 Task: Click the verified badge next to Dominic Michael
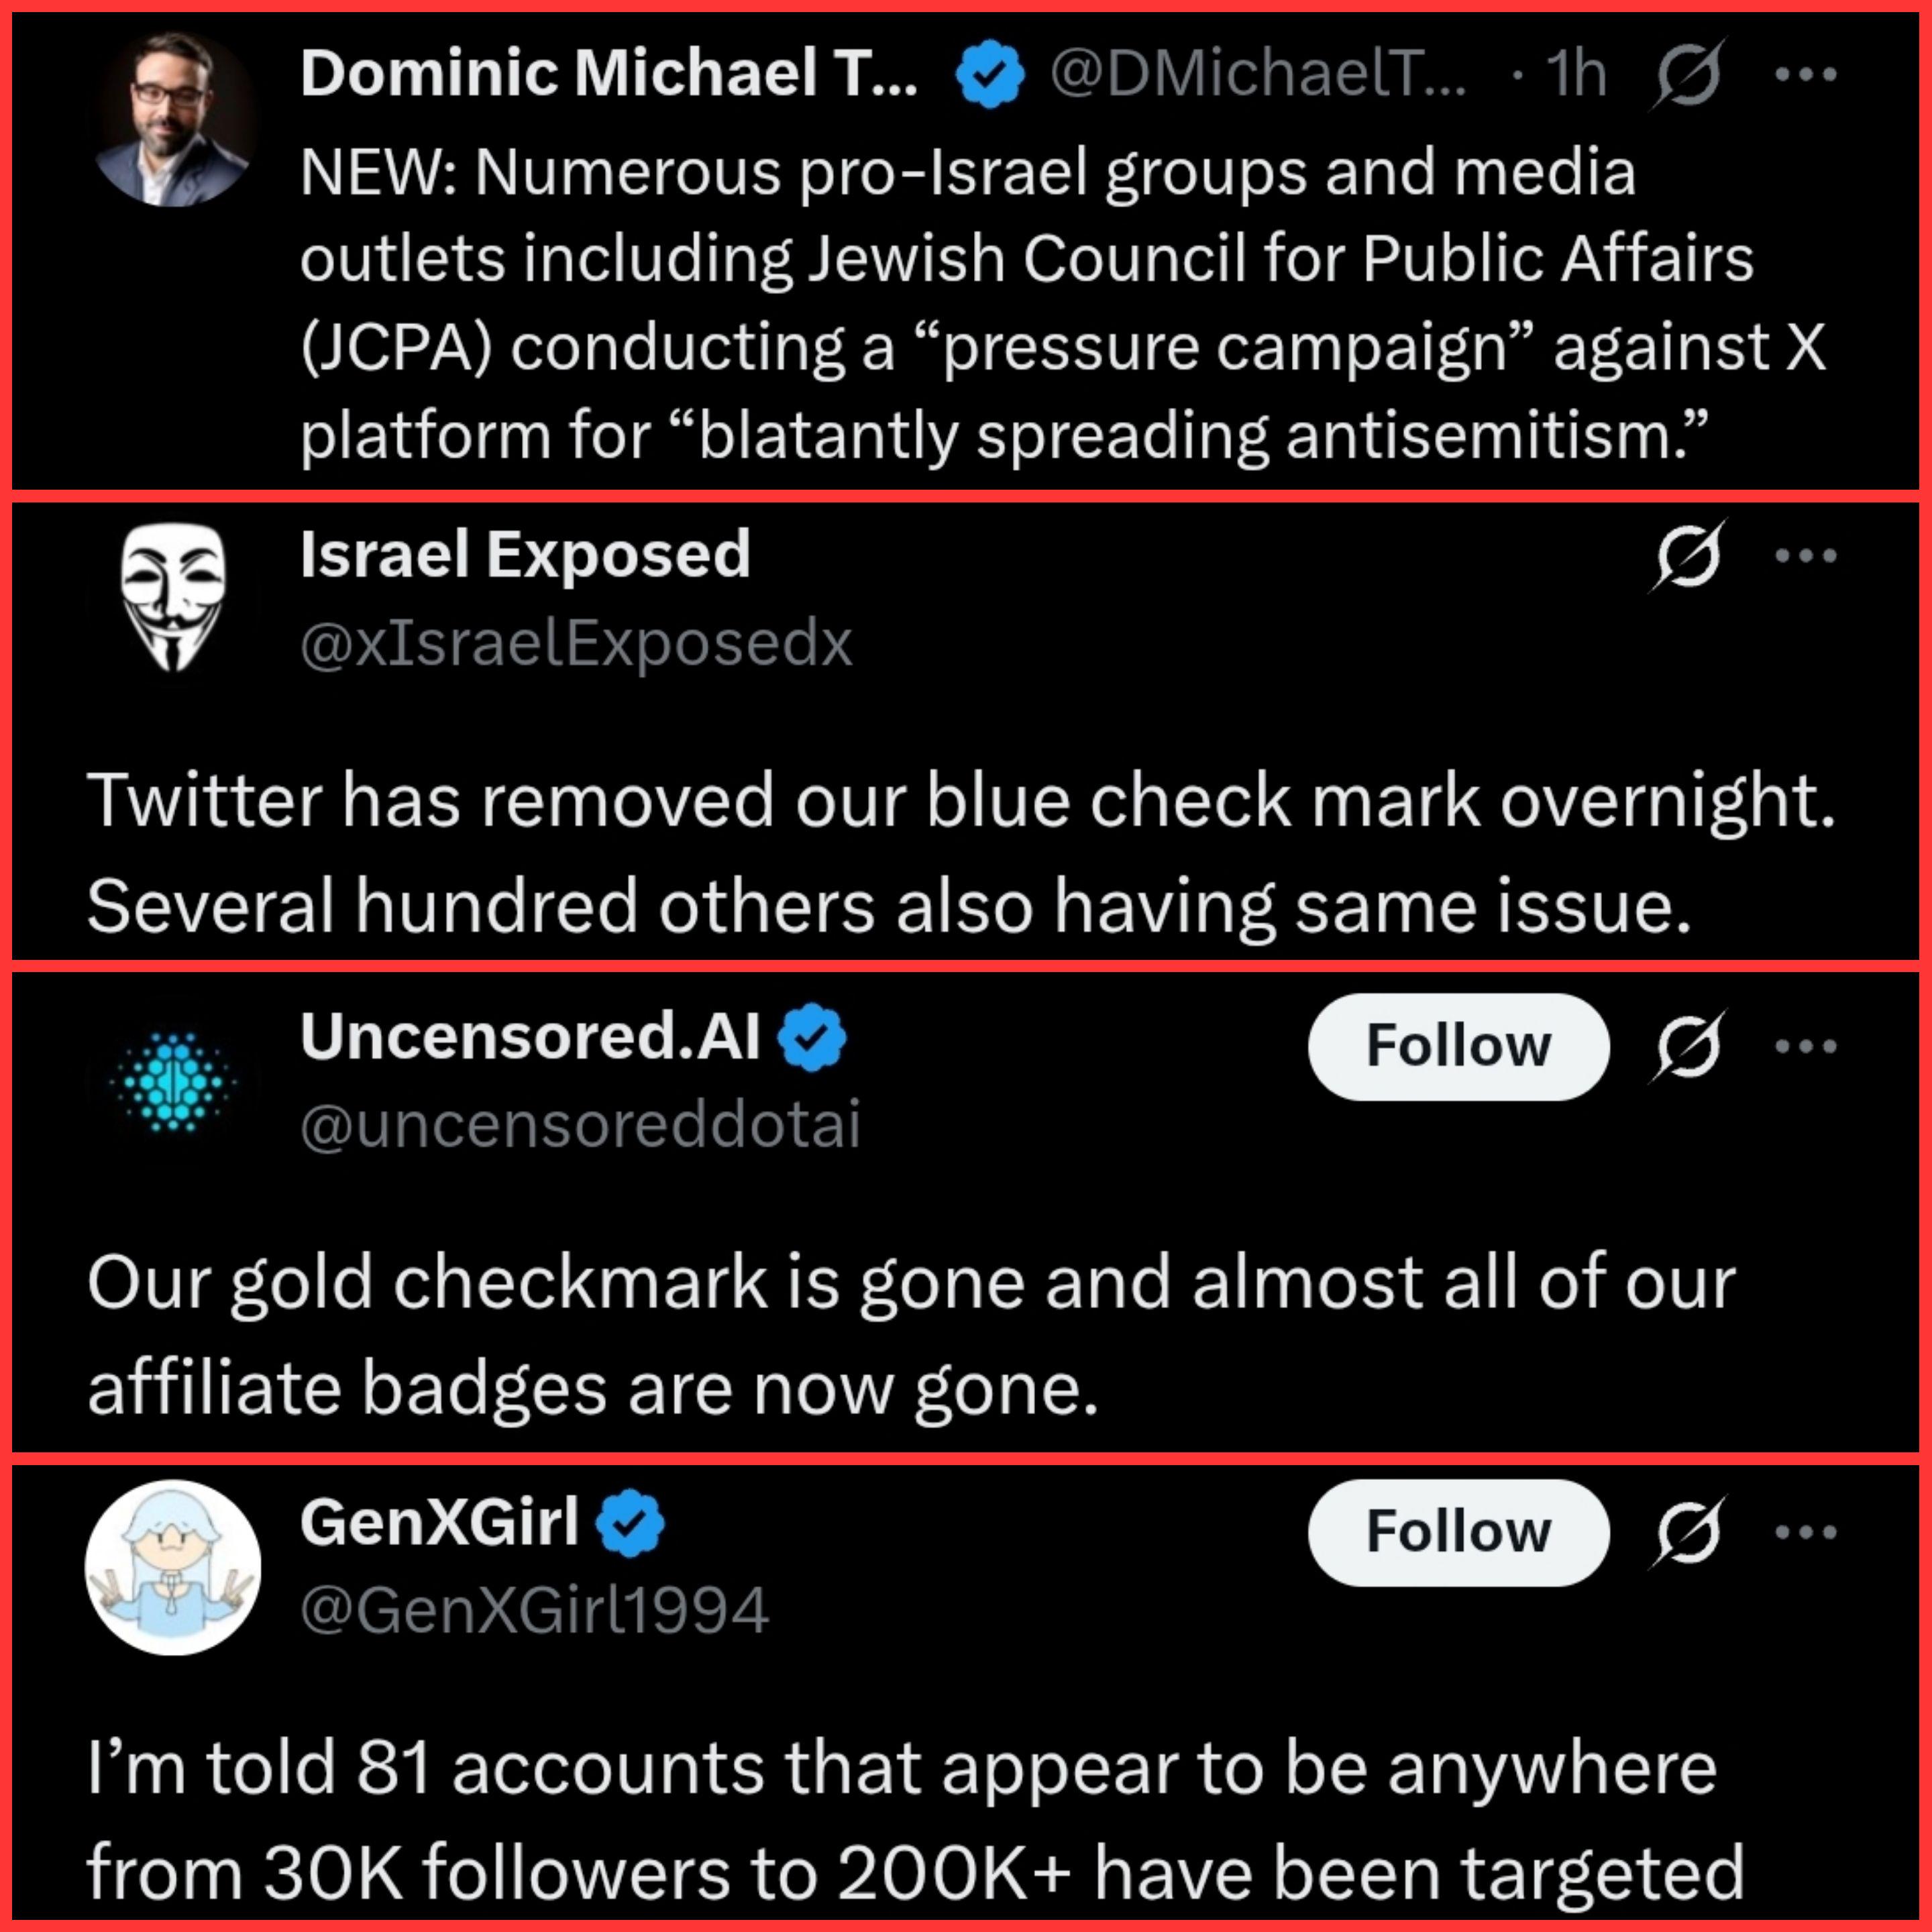tap(990, 75)
